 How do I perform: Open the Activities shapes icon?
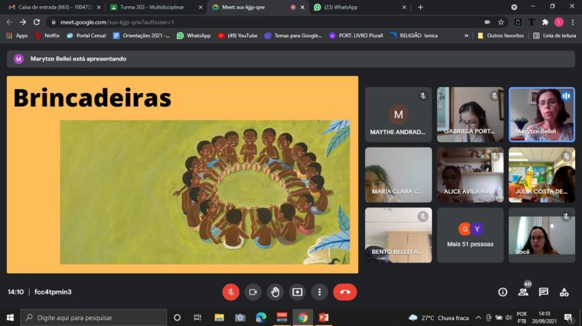[x=564, y=292]
